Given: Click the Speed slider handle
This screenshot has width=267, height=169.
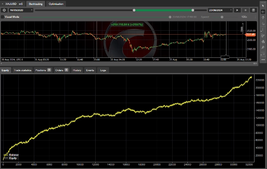Looking at the screenshot, I should [x=222, y=17].
